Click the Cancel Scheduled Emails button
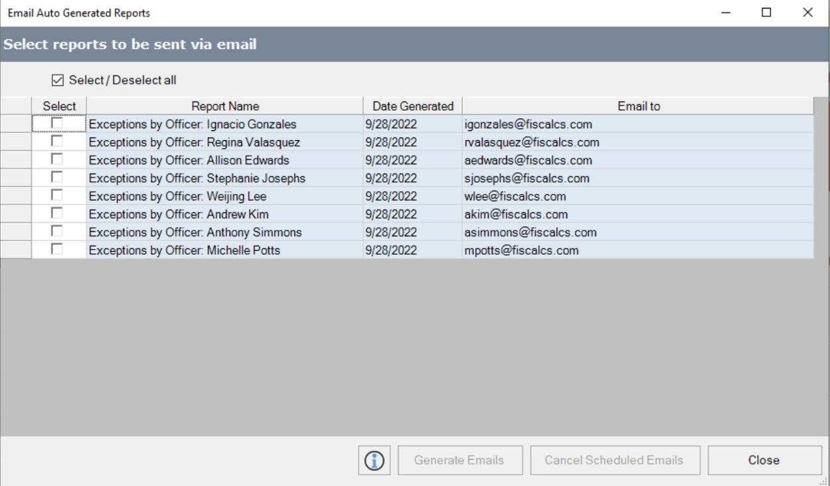This screenshot has height=486, width=830. point(615,460)
